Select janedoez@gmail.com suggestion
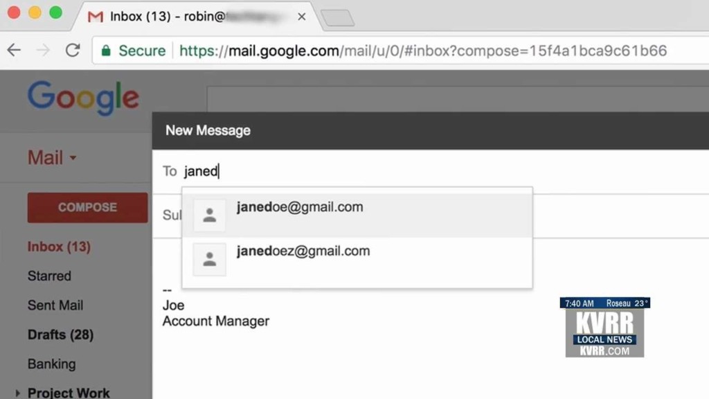The height and width of the screenshot is (399, 709). point(357,260)
